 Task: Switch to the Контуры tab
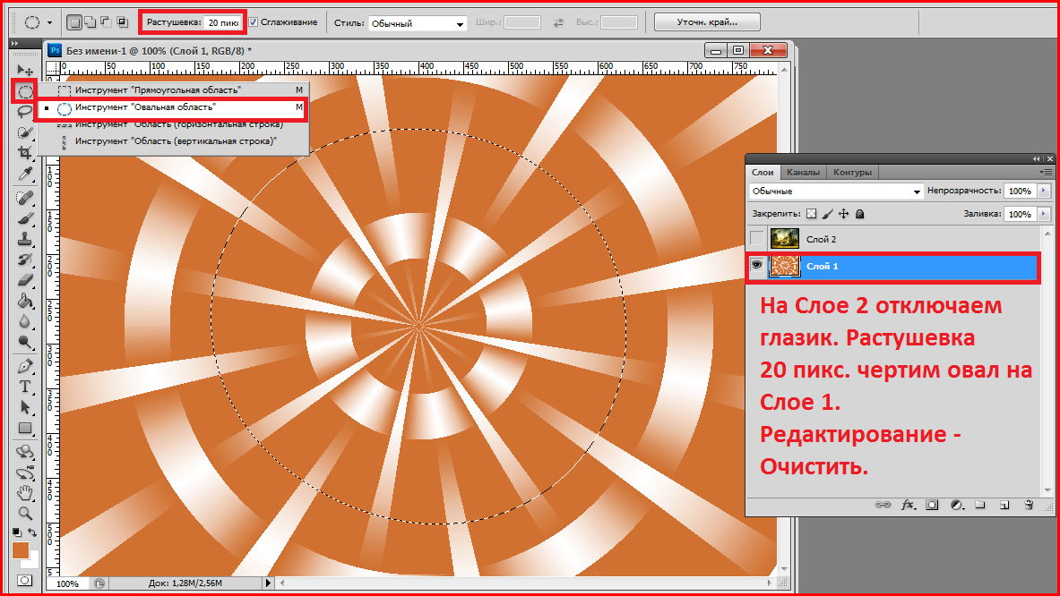click(852, 172)
